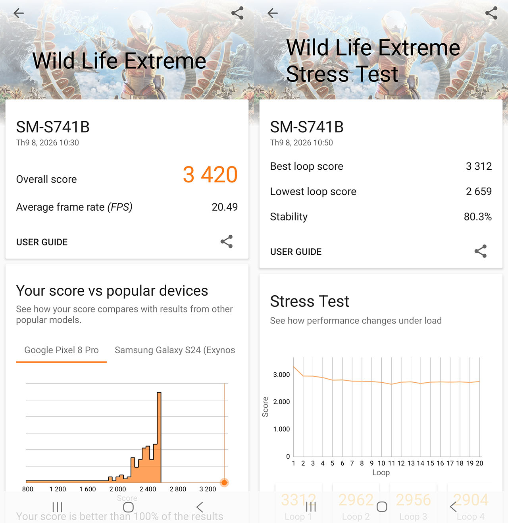Viewport: 508px width, 523px height.
Task: Tap device name SM-S741B on the stress test card
Action: 307,127
